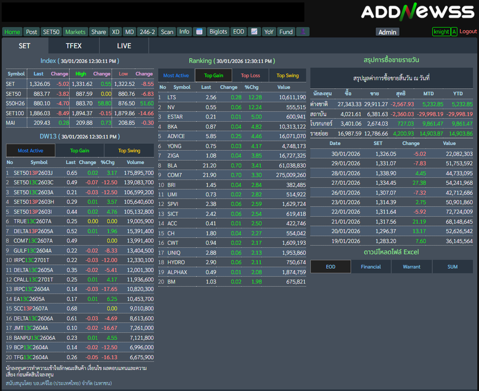Open the purple user profile icon

click(303, 32)
